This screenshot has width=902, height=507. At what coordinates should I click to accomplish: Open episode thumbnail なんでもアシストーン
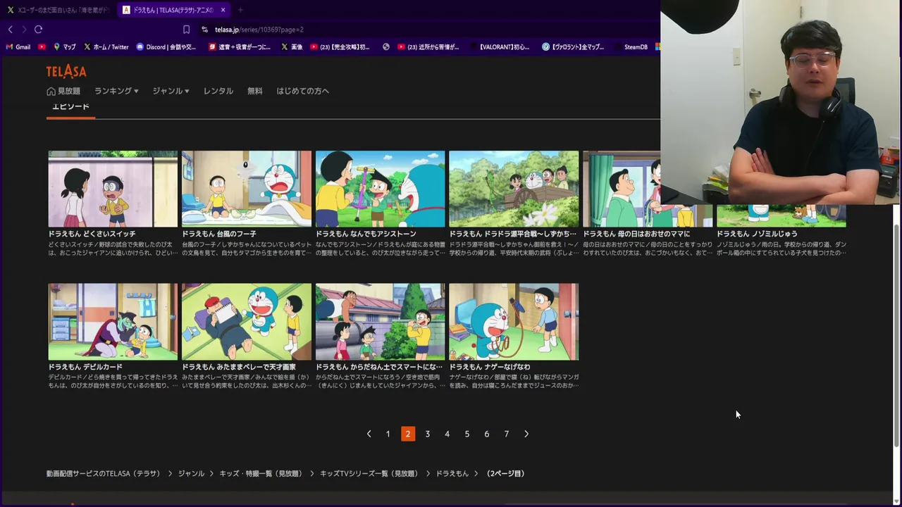tap(381, 189)
